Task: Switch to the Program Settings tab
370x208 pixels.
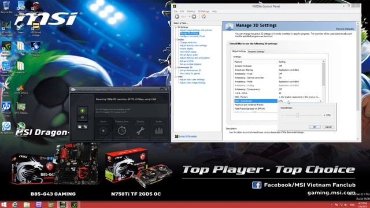Action: [x=256, y=51]
